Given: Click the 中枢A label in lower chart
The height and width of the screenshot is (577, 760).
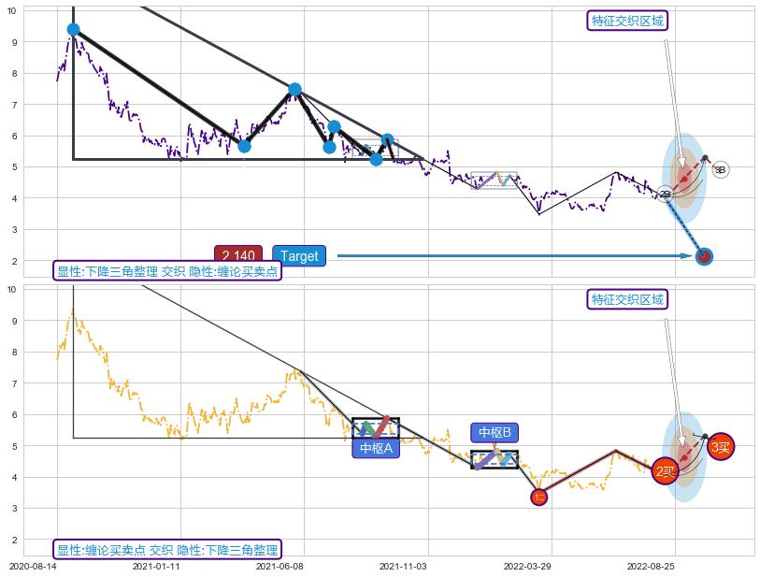Looking at the screenshot, I should (376, 448).
